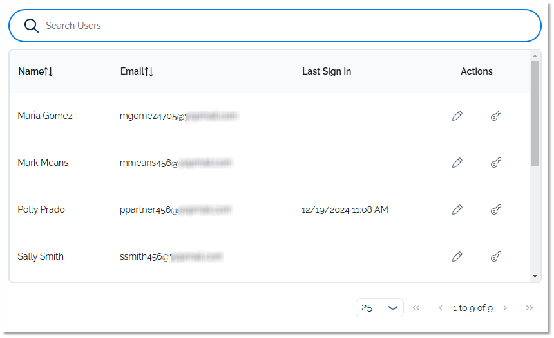The height and width of the screenshot is (338, 554).
Task: Jump to the last page
Action: 530,308
